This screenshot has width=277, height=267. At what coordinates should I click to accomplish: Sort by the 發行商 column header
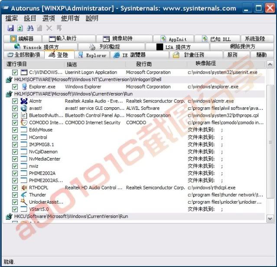pos(156,64)
